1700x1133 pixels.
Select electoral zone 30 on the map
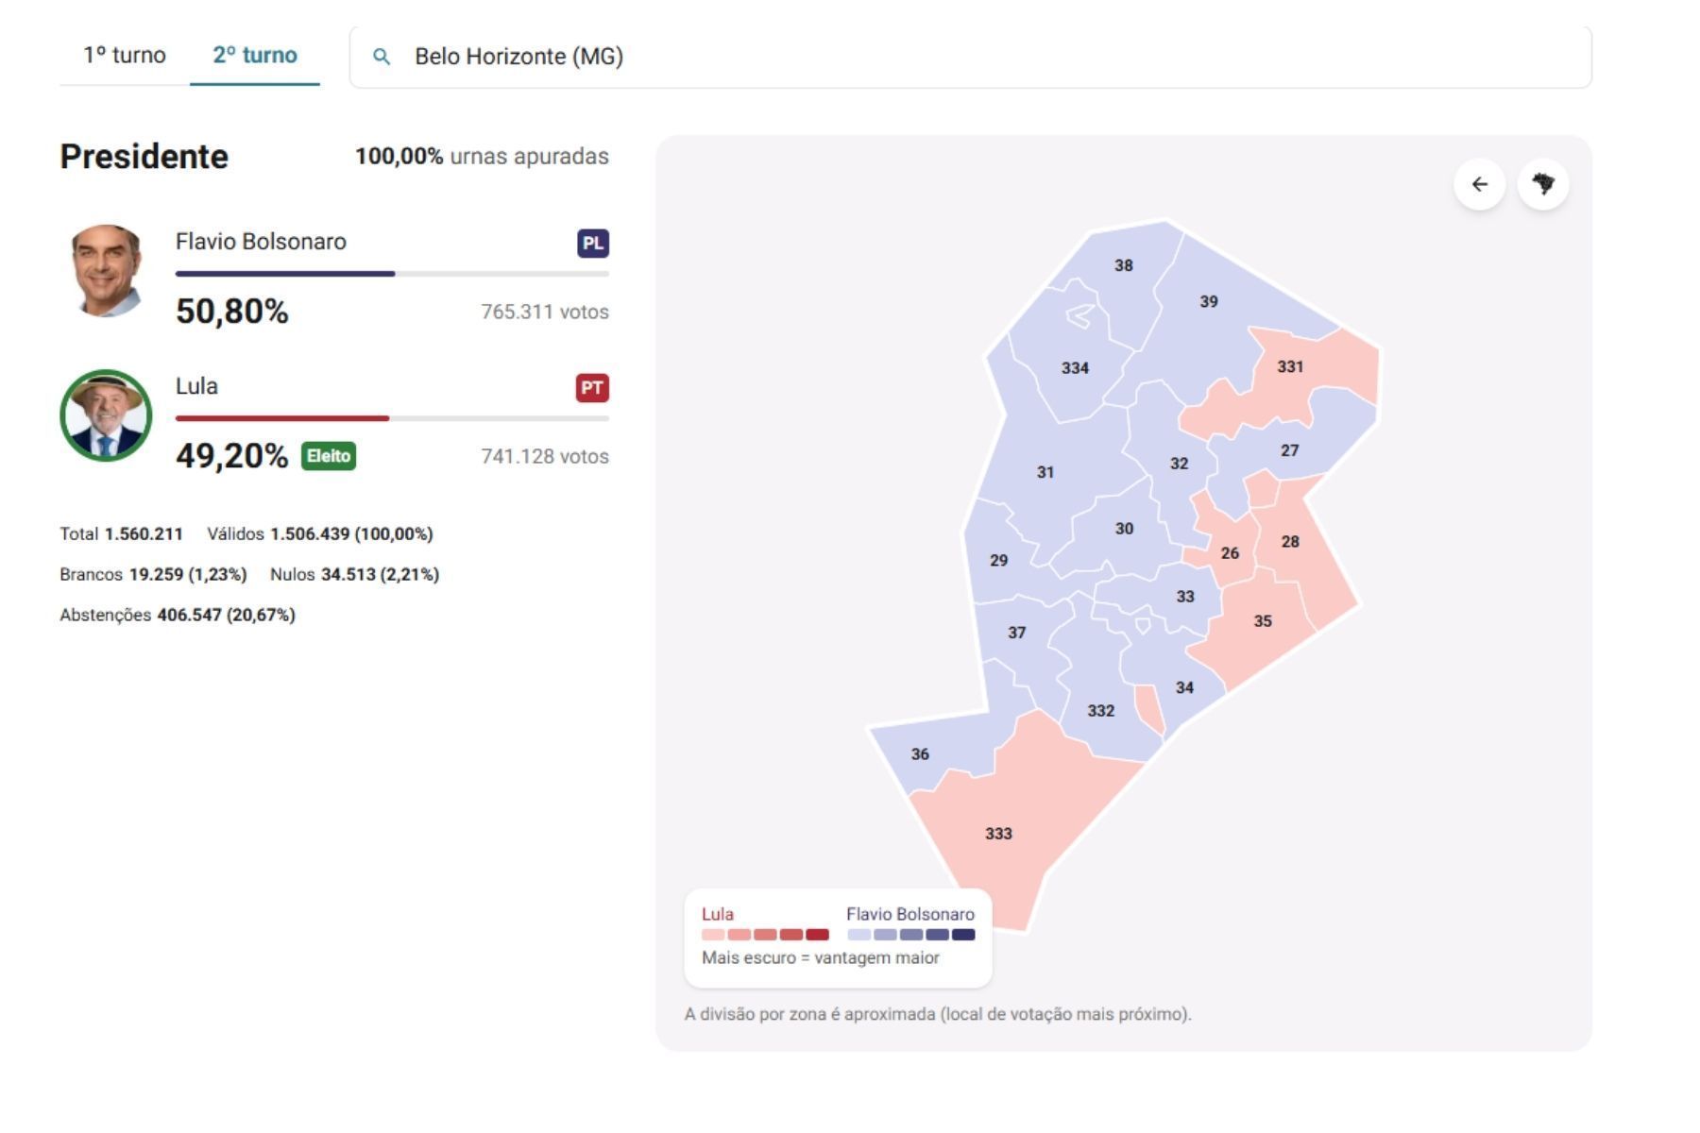point(1124,529)
